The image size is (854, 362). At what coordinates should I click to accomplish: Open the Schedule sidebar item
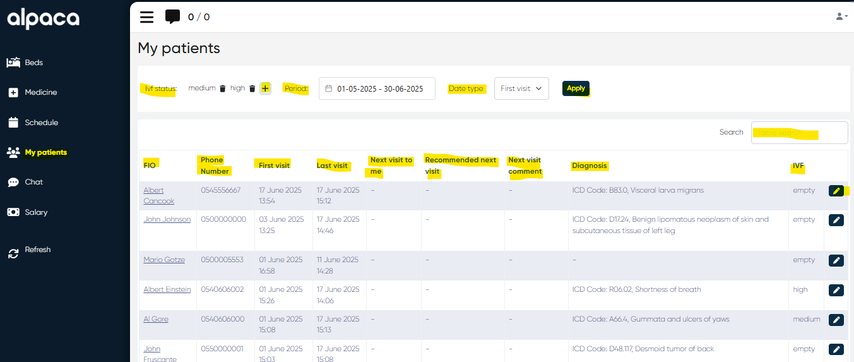41,123
